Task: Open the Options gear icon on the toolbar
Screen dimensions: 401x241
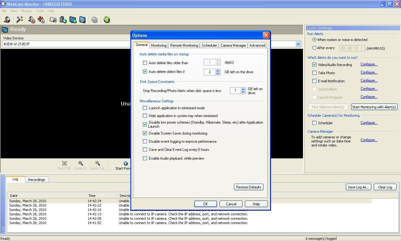Action: click(x=94, y=19)
